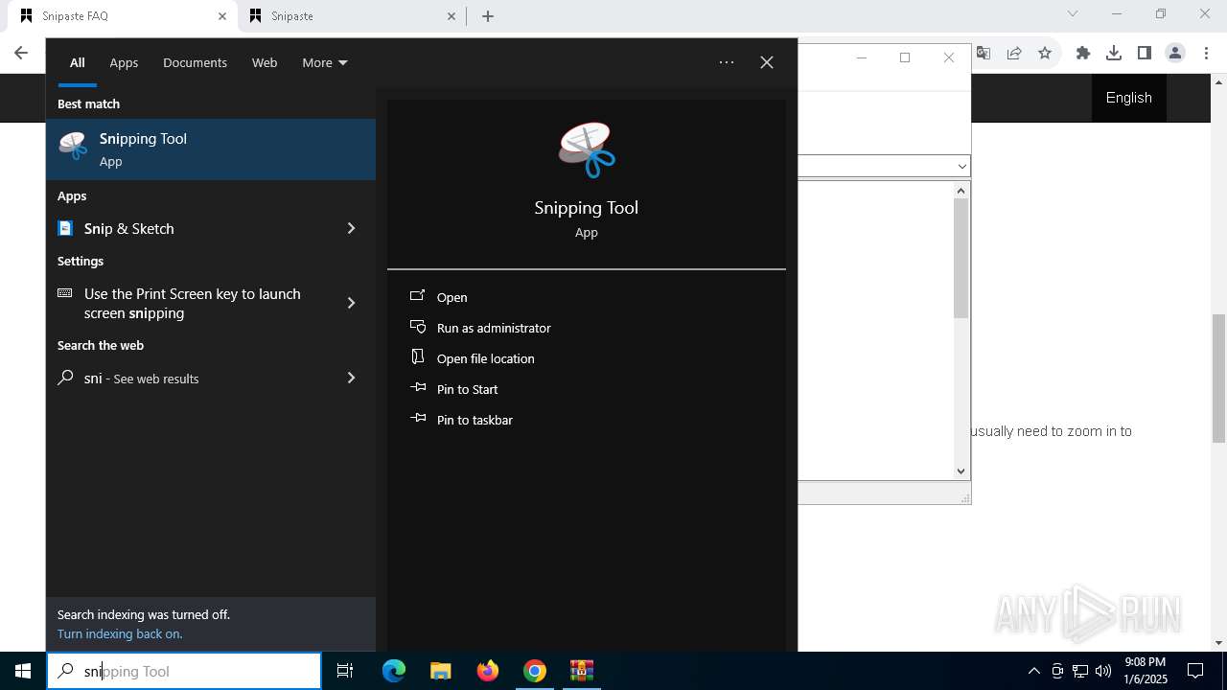Open the volume tray icon
This screenshot has width=1227, height=690.
pyautogui.click(x=1103, y=671)
